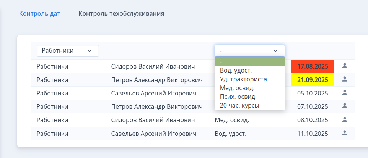The width and height of the screenshot is (368, 158).
Task: Click the red 17.08.2025 date cell
Action: pyautogui.click(x=313, y=66)
